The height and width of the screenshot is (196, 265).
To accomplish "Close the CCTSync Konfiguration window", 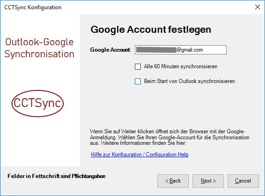I will 258,7.
